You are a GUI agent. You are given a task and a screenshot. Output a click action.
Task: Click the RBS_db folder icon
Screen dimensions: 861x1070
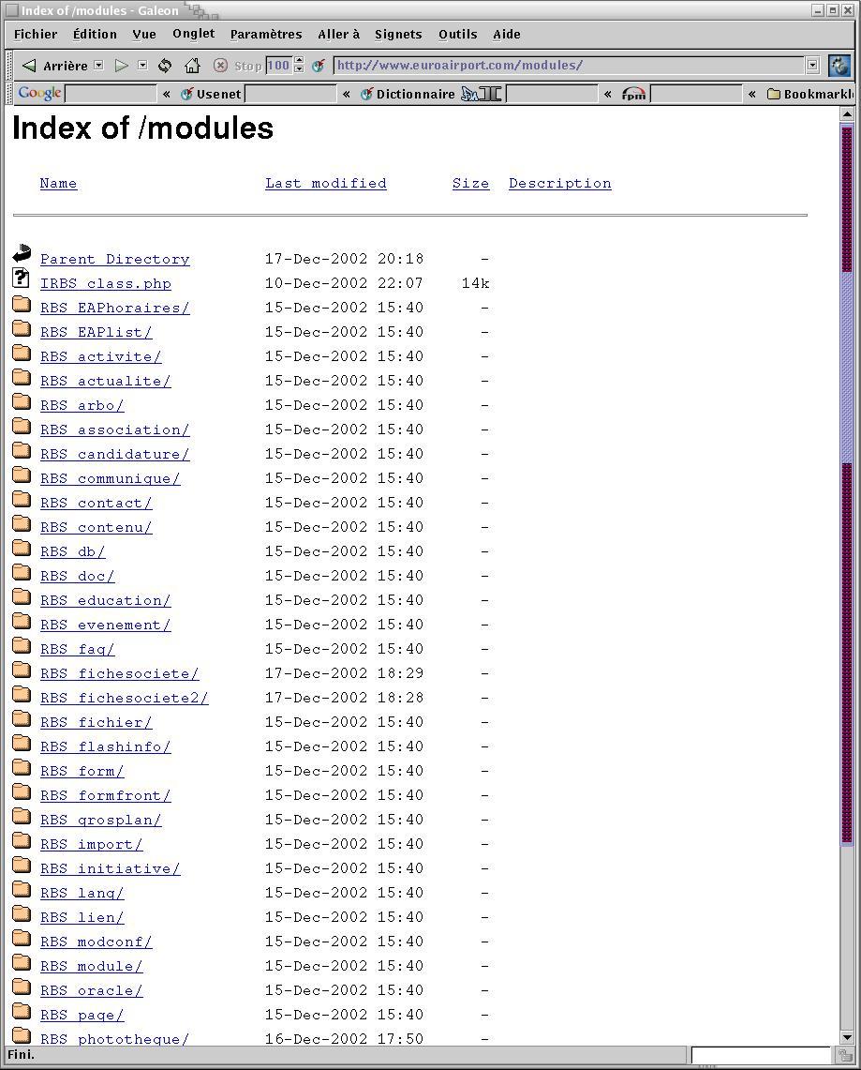click(x=22, y=549)
